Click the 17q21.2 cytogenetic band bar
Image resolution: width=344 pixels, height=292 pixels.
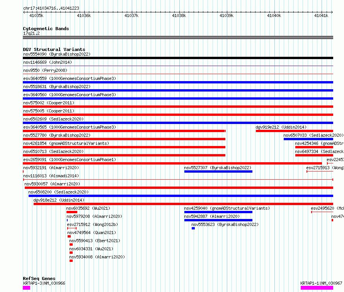point(178,37)
